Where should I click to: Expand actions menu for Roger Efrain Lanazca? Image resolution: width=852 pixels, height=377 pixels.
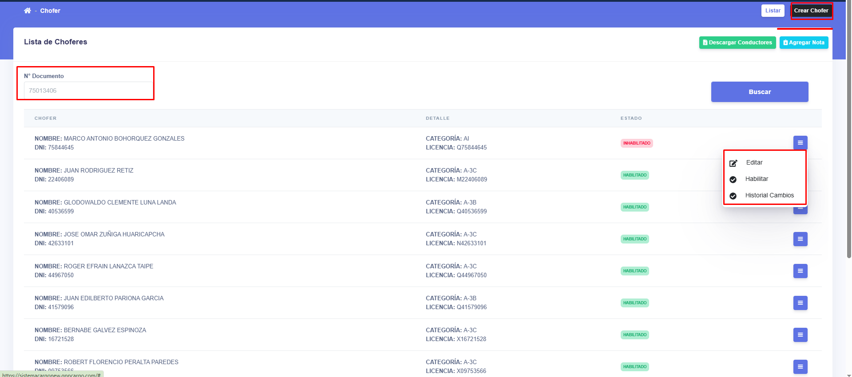coord(800,271)
